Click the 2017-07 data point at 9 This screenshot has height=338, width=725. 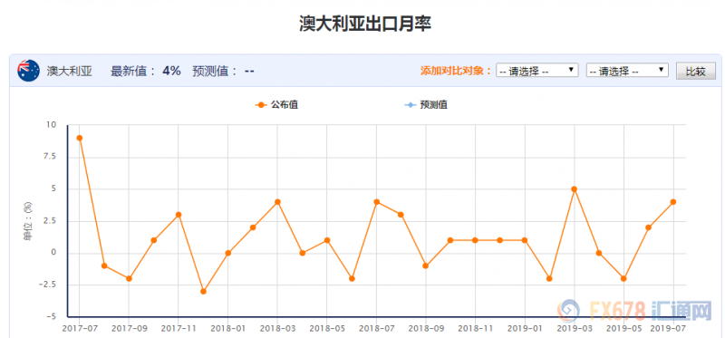(80, 138)
